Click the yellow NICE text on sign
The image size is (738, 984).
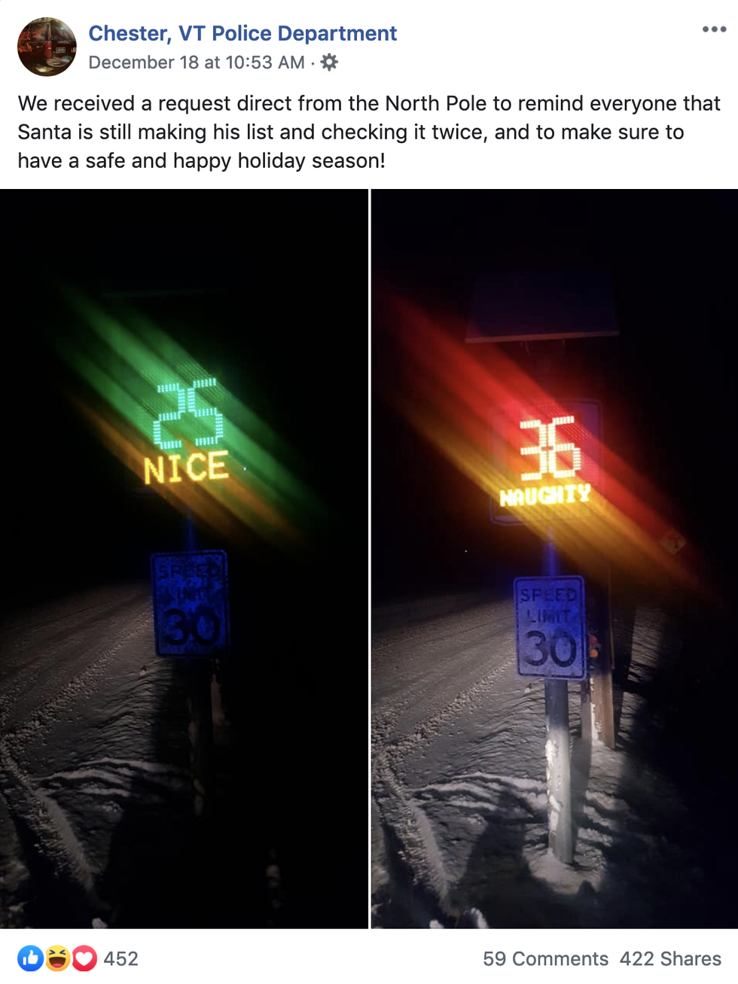[x=186, y=468]
